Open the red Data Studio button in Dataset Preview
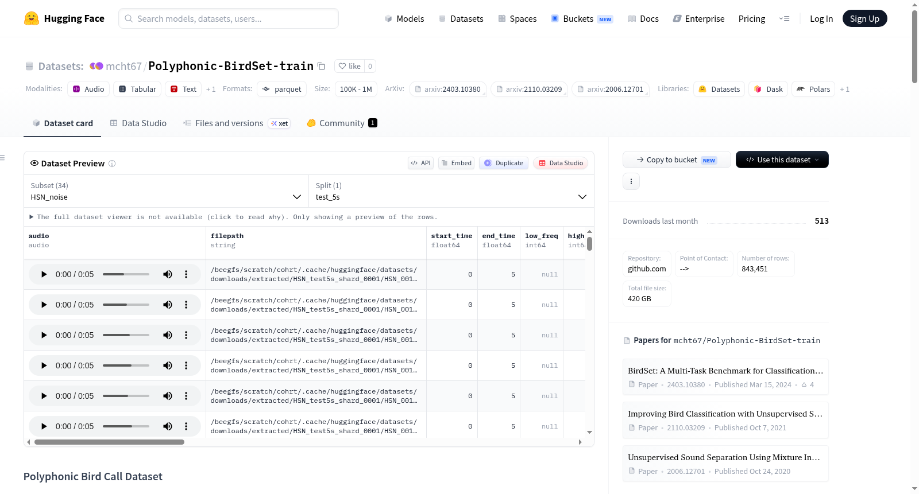The image size is (919, 494). coord(561,163)
